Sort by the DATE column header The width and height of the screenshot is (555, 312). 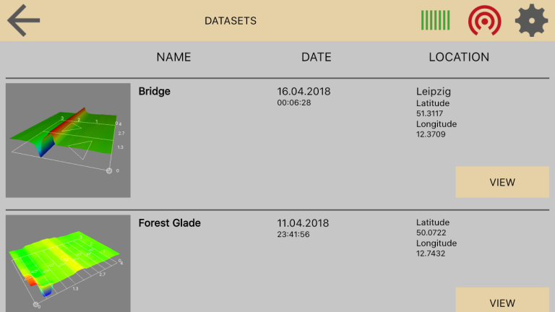tap(317, 57)
